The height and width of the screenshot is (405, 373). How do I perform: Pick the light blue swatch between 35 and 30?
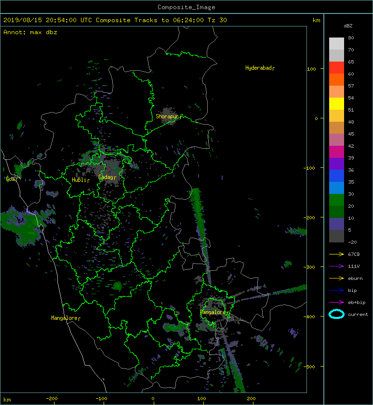[x=336, y=188]
